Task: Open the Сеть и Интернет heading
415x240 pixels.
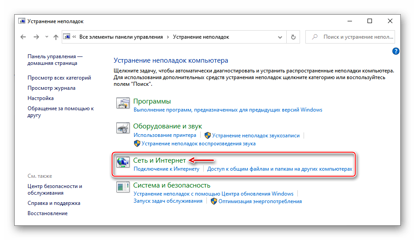Action: [x=159, y=160]
